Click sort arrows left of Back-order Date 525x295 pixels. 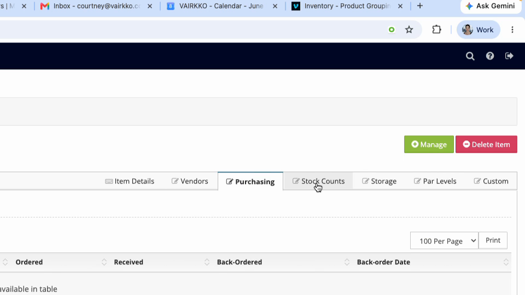point(347,262)
